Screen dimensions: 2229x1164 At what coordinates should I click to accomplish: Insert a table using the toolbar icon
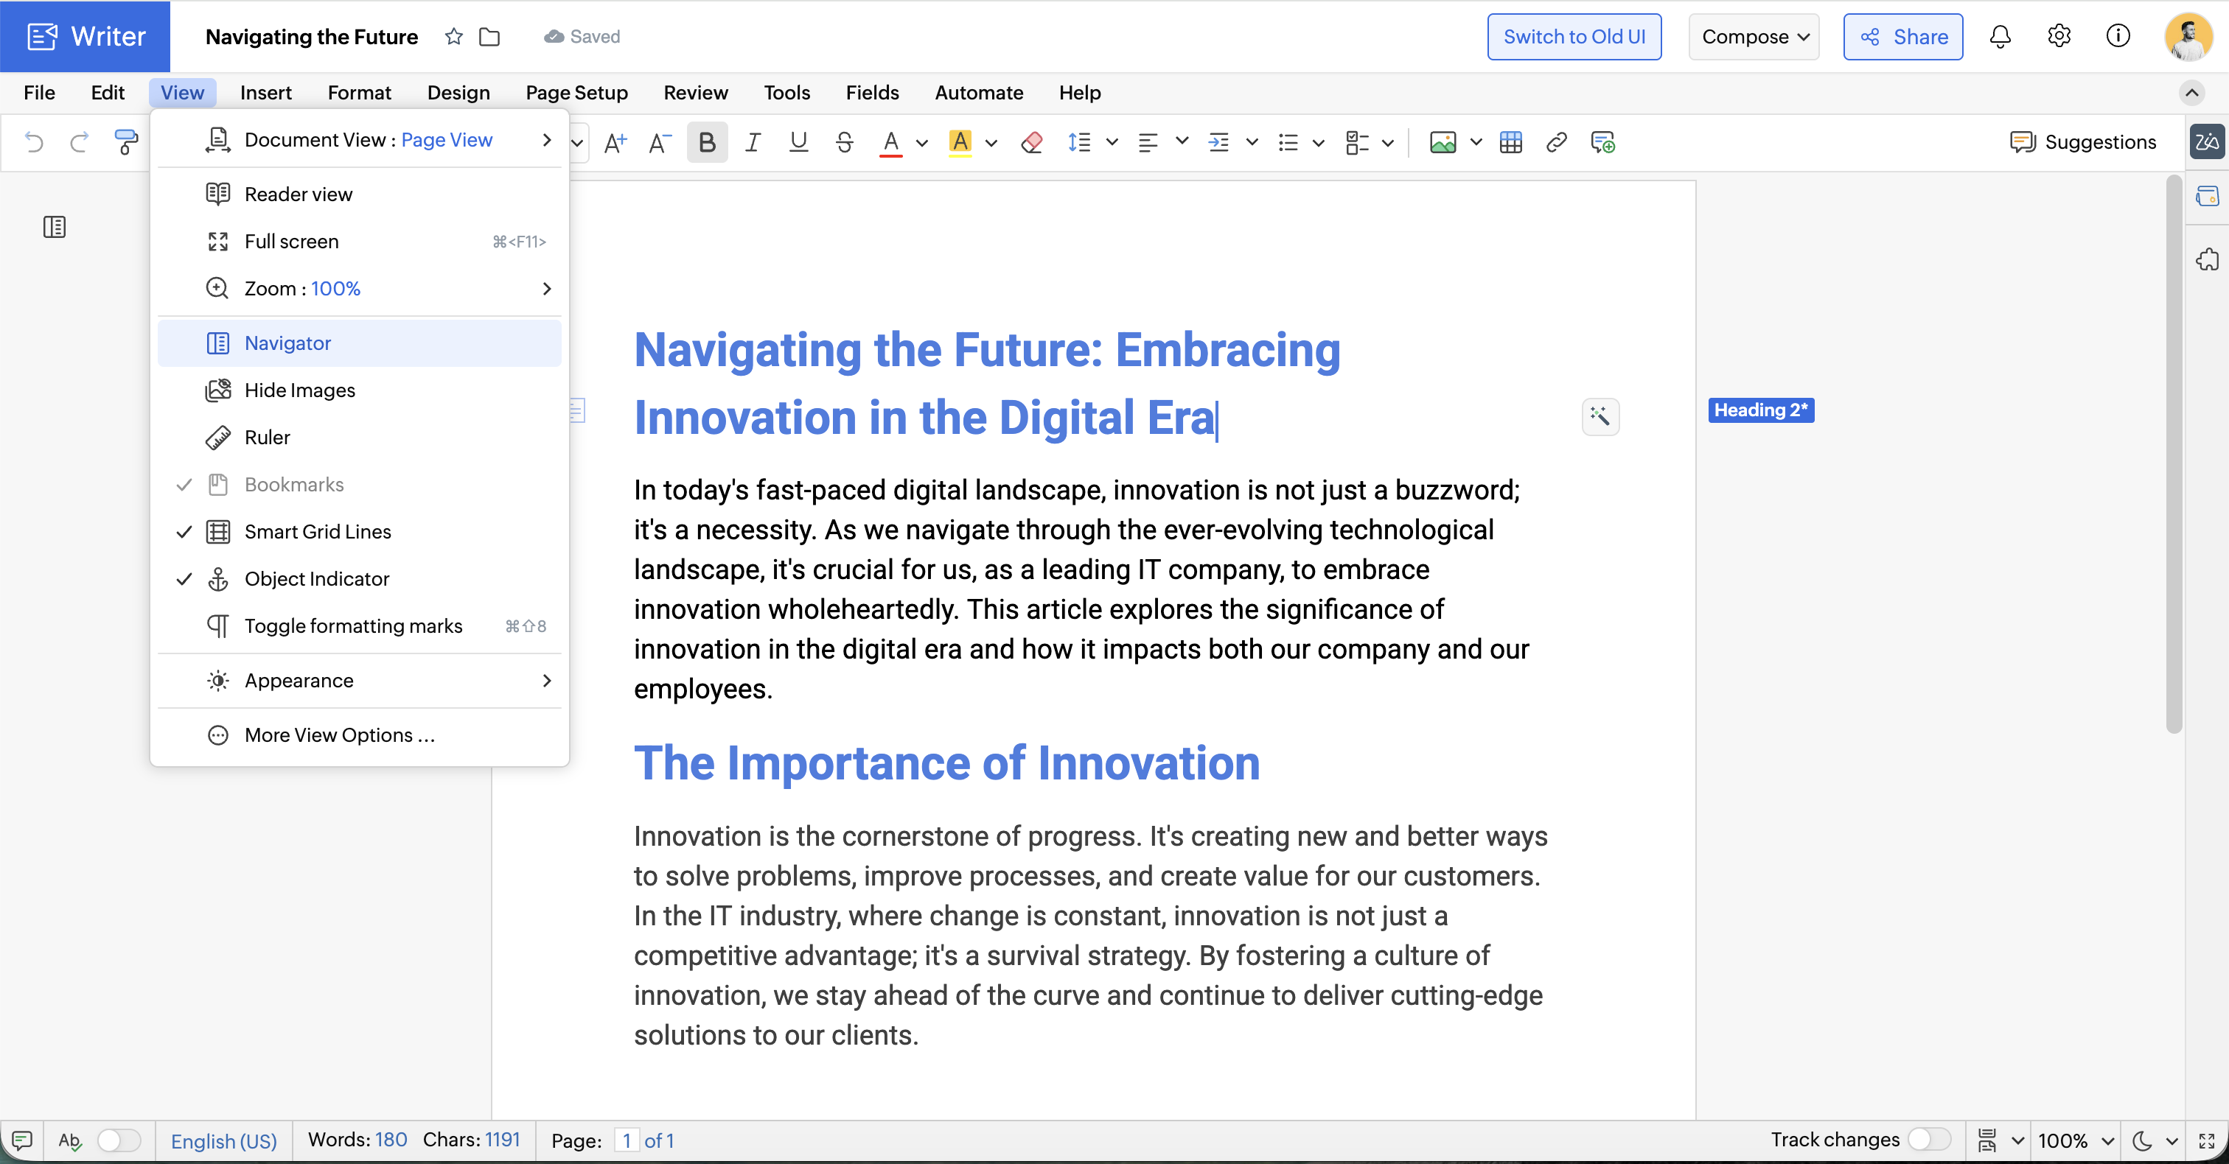tap(1510, 143)
